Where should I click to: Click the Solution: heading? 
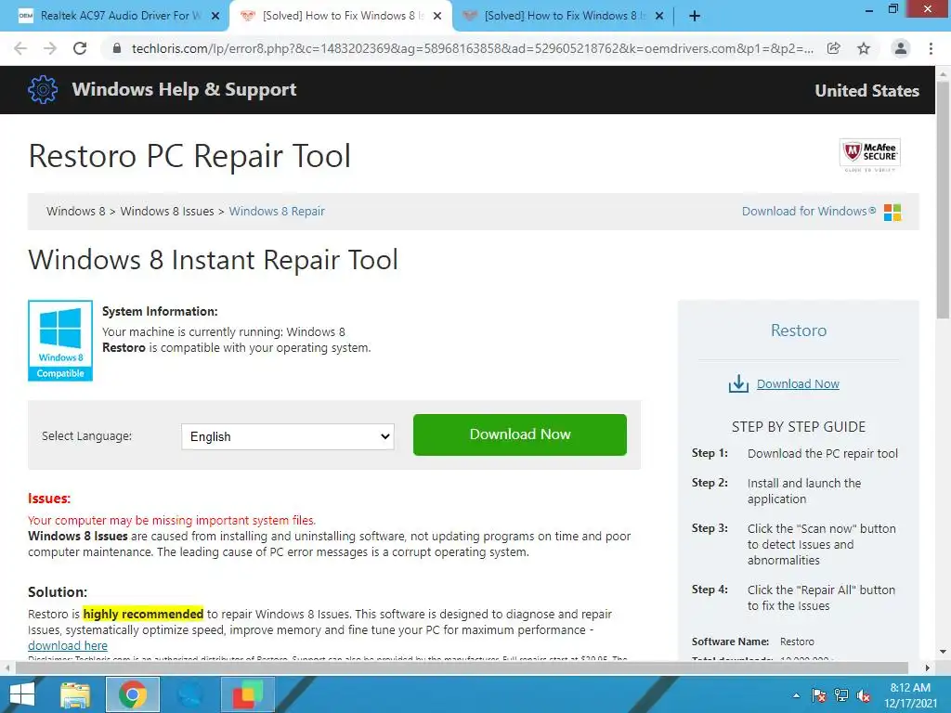coord(58,591)
